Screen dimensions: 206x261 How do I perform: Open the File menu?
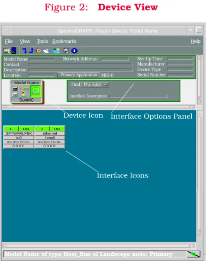9,41
